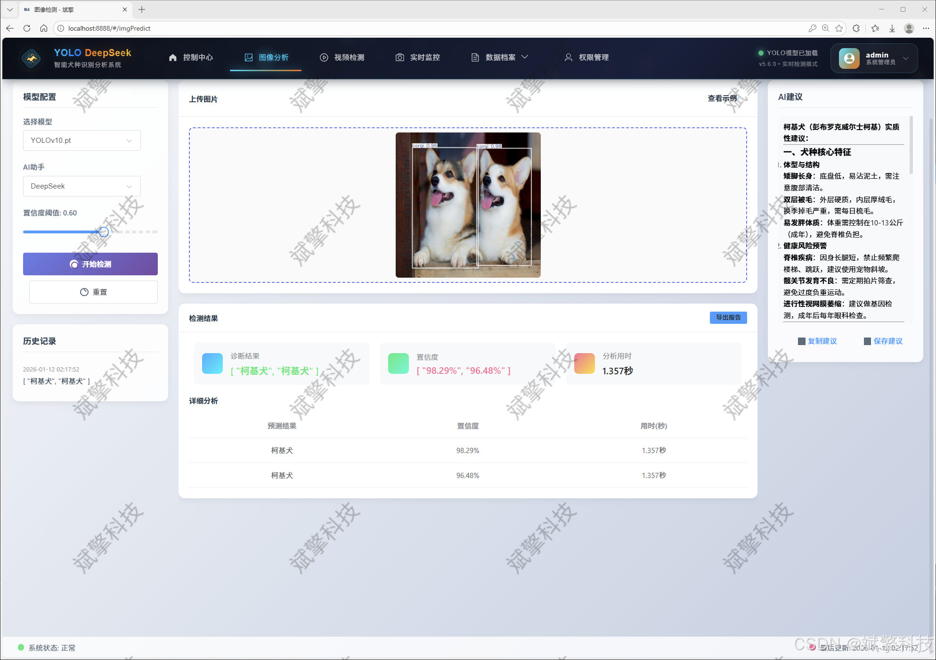
Task: Click the confidence threshold slider handle
Action: pyautogui.click(x=104, y=232)
